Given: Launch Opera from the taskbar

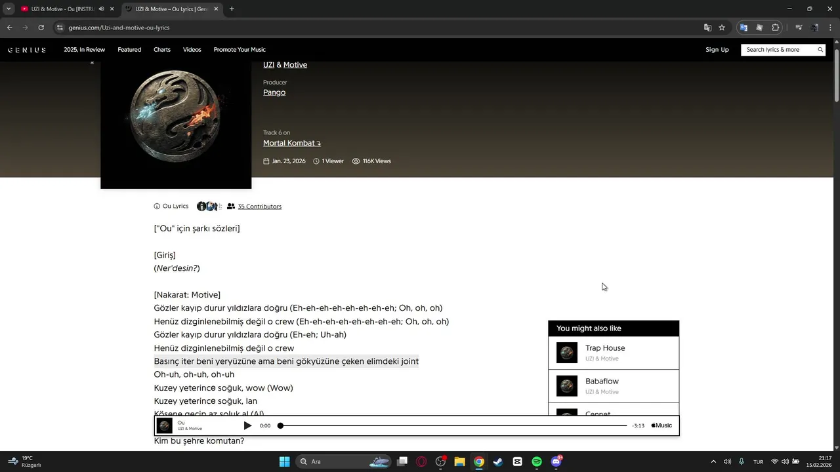Looking at the screenshot, I should pos(421,462).
